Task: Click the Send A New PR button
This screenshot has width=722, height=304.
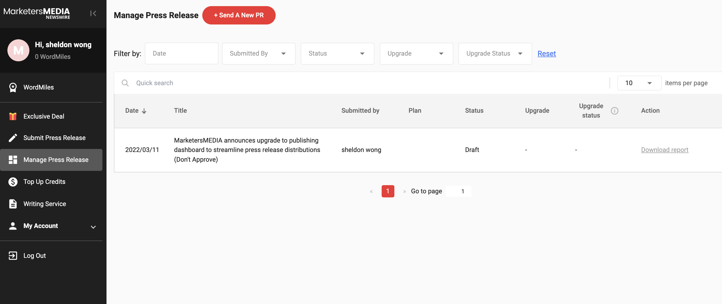Action: coord(239,15)
